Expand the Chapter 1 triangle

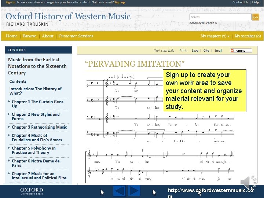(x=9, y=101)
